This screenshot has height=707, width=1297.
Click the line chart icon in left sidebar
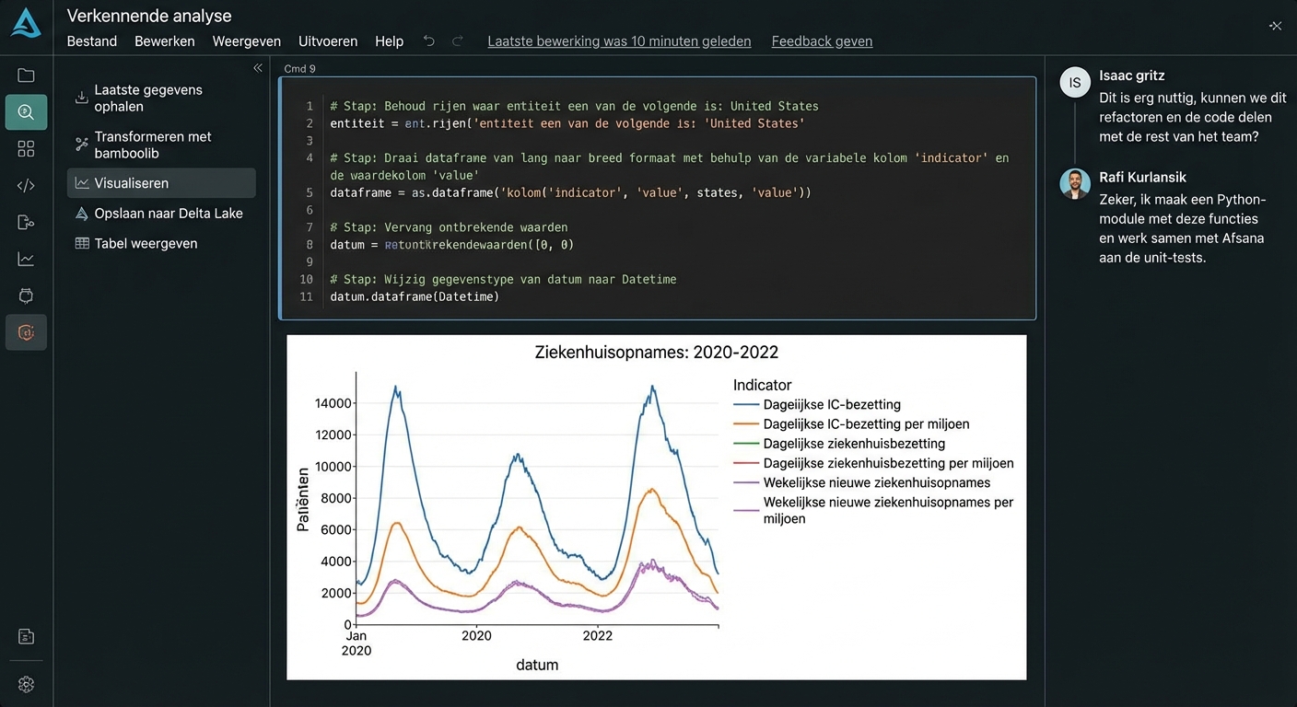26,260
